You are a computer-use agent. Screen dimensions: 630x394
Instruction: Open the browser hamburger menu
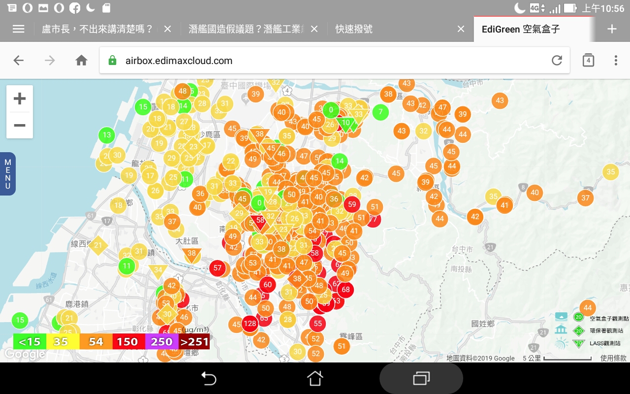[x=18, y=29]
